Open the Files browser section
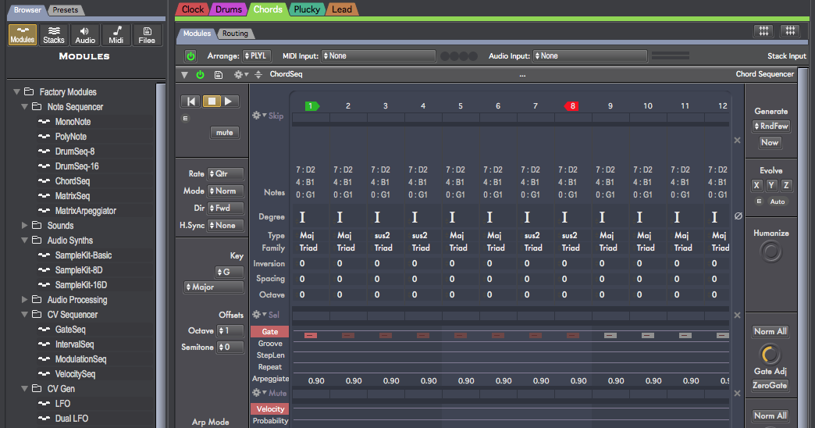The image size is (815, 428). coord(147,35)
